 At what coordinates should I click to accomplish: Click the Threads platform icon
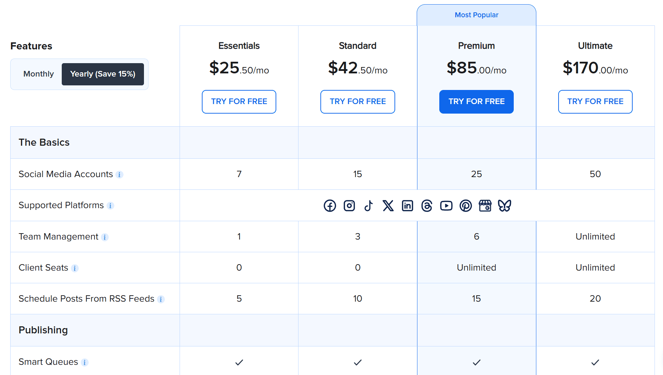427,206
